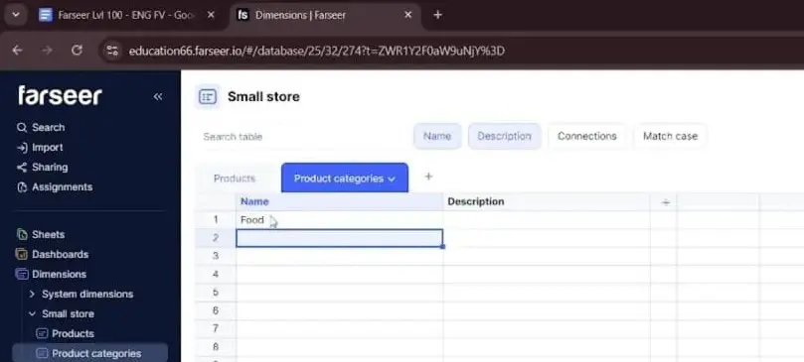Open Search in the sidebar

tap(41, 128)
